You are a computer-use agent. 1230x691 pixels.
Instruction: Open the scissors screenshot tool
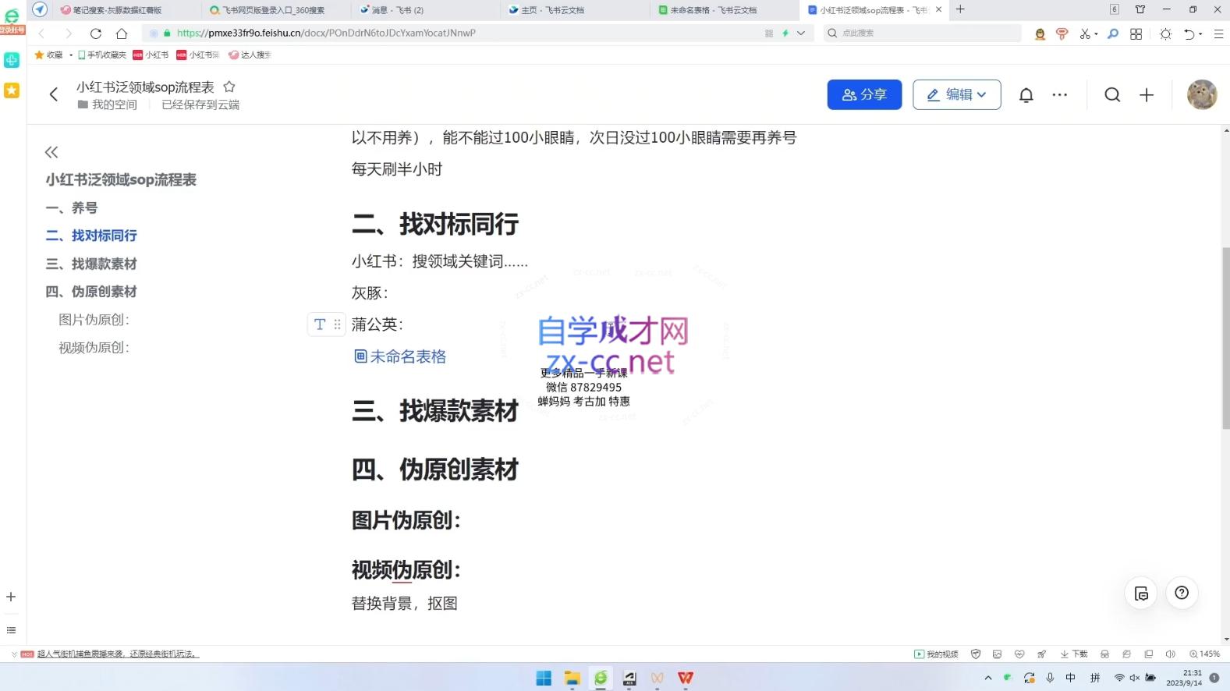coord(1085,34)
